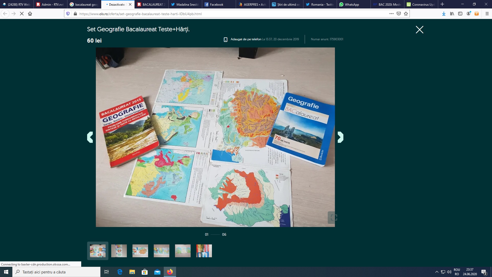Screen dimensions: 492x277
Task: Open Firefox account icon
Action: [x=468, y=14]
